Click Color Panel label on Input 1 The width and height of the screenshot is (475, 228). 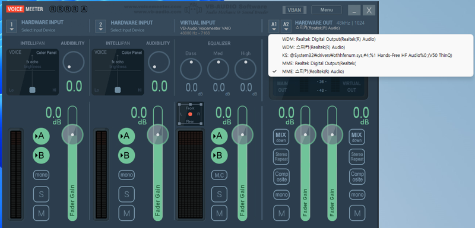point(46,53)
